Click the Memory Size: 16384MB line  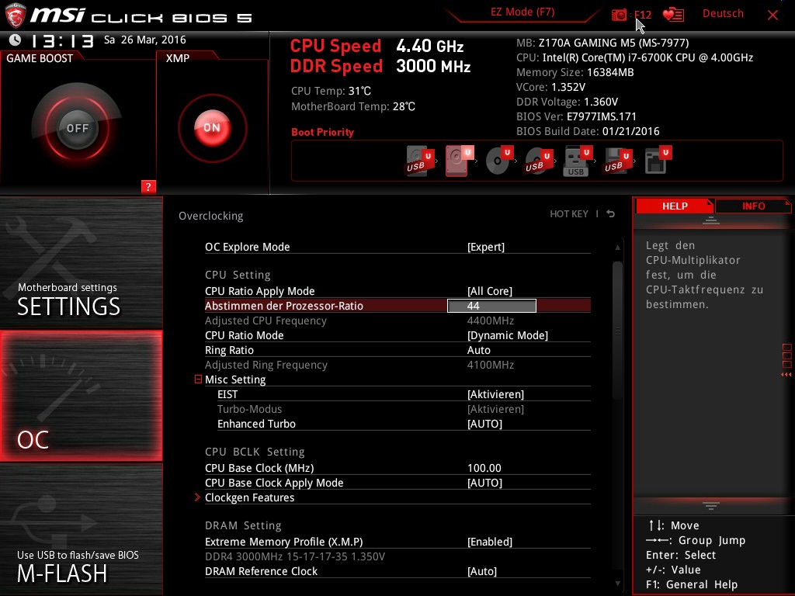tap(575, 72)
